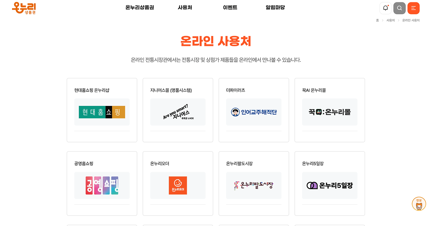433x226 pixels.
Task: Go to 홈 in the breadcrumb
Action: 377,20
